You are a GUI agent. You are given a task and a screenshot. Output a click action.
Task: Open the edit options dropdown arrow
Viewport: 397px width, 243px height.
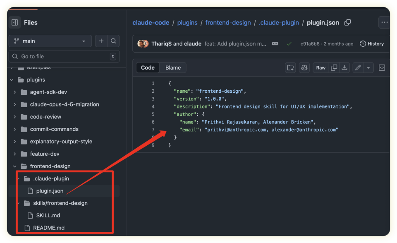click(x=368, y=67)
